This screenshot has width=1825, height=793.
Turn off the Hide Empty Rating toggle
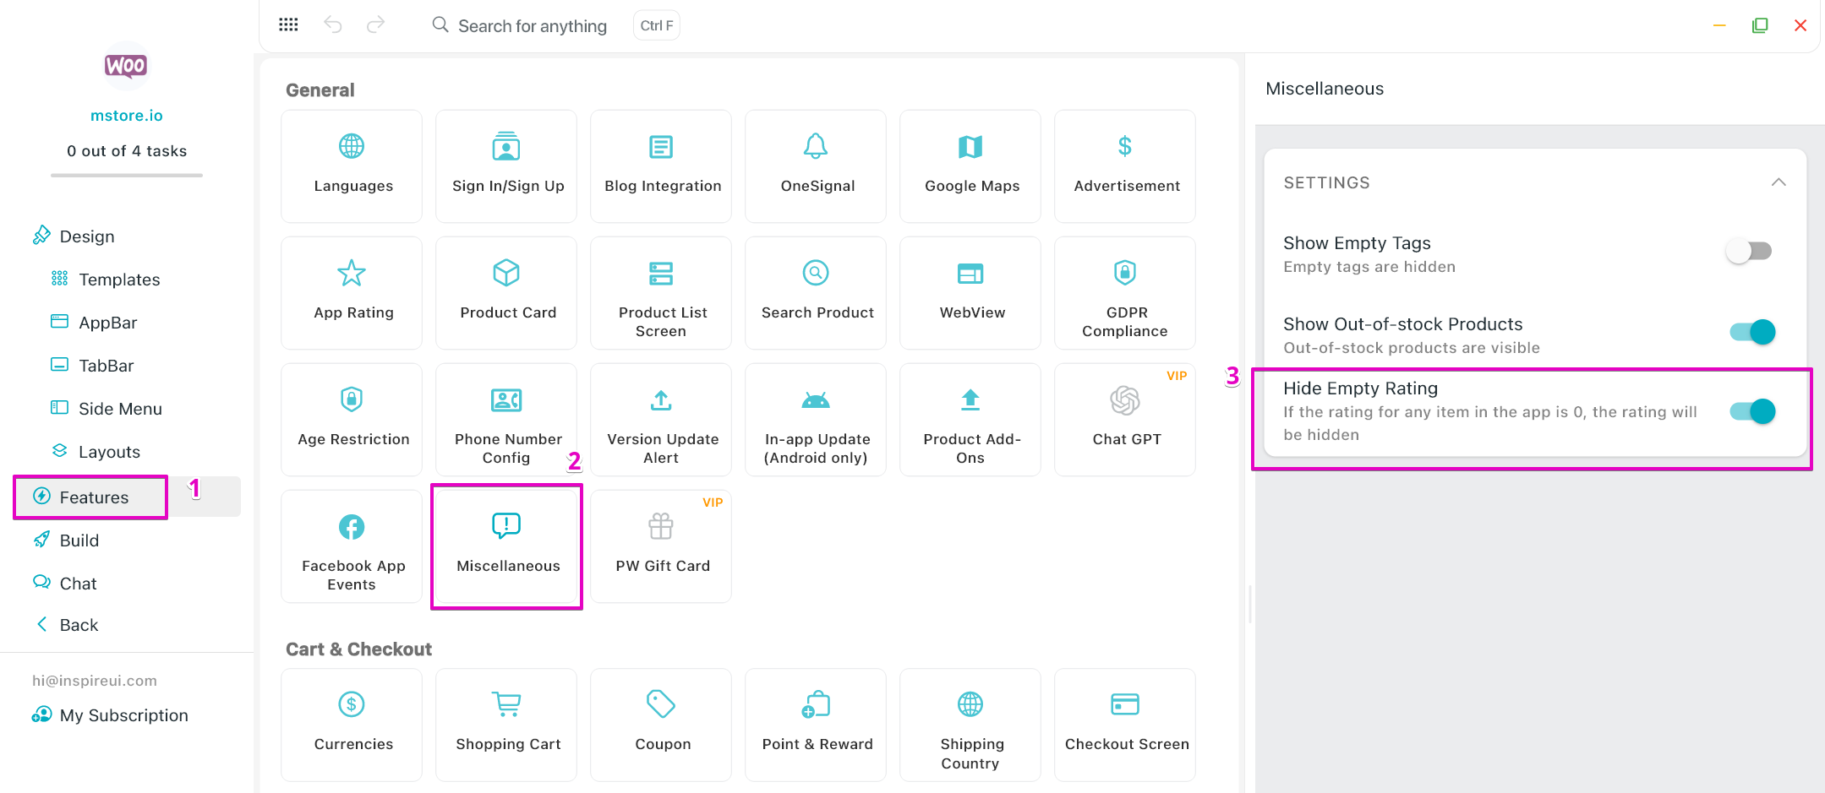pyautogui.click(x=1751, y=412)
